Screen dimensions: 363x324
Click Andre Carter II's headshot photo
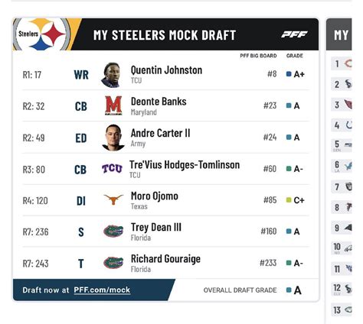coord(113,138)
